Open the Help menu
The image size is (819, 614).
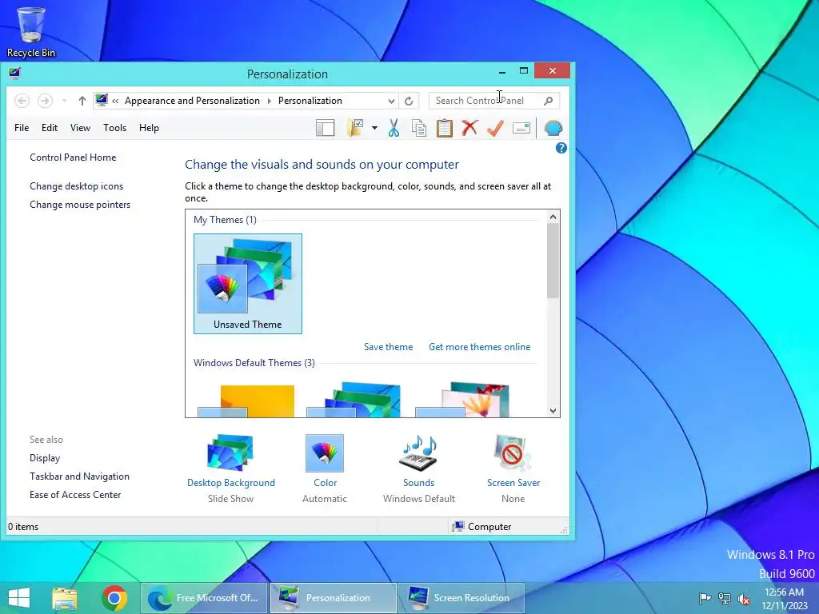[x=149, y=128]
